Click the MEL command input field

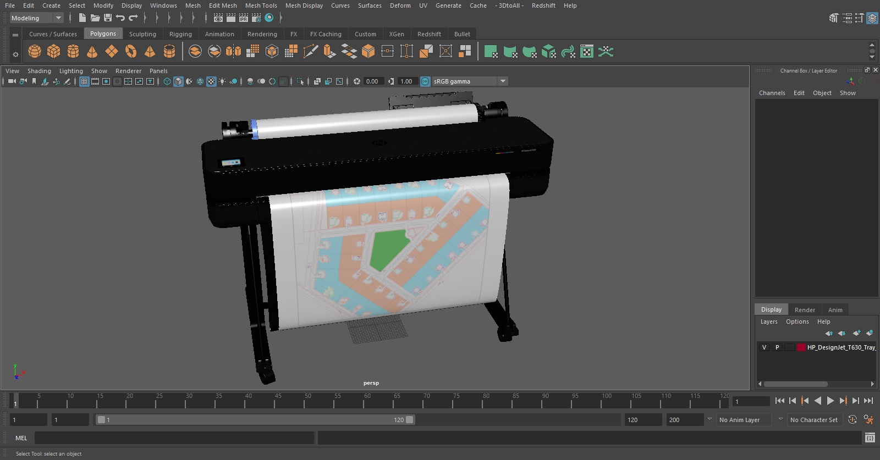174,438
